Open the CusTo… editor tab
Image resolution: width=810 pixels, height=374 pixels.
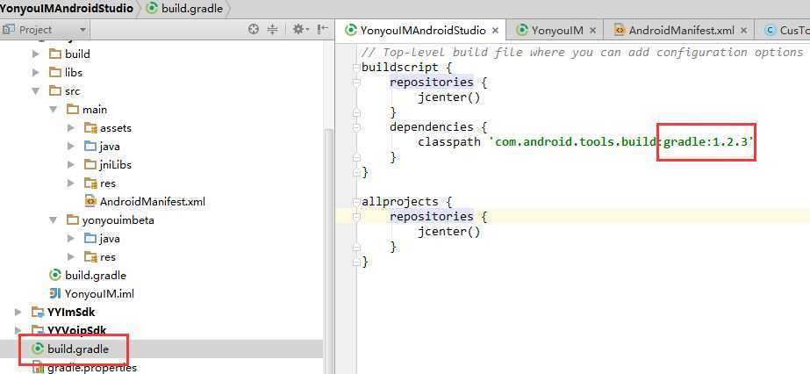click(787, 31)
